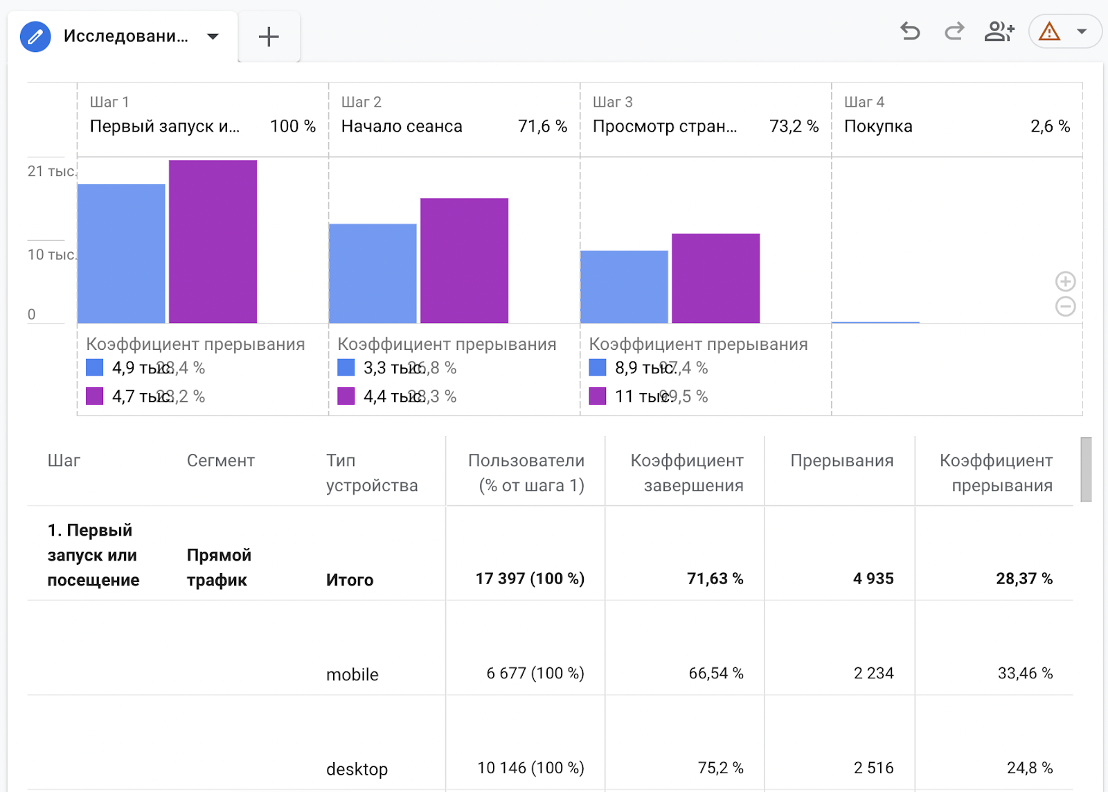Click the Redo arrow icon
The width and height of the screenshot is (1108, 792).
pos(954,32)
